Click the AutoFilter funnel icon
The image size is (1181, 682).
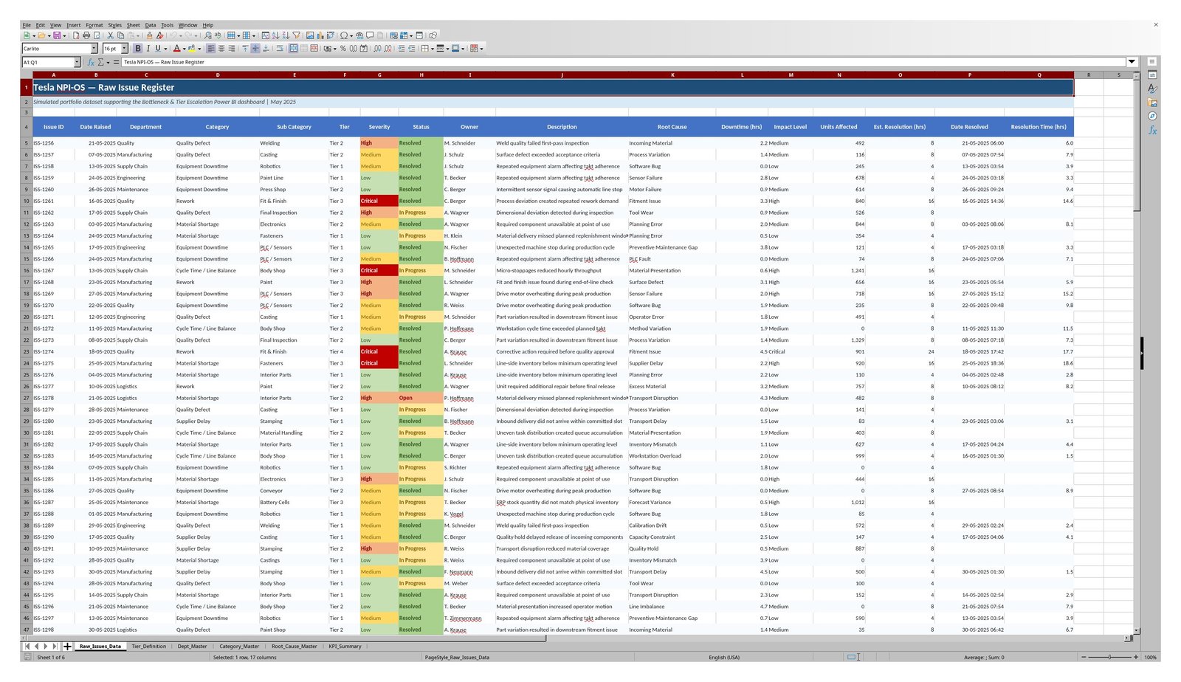(x=296, y=35)
